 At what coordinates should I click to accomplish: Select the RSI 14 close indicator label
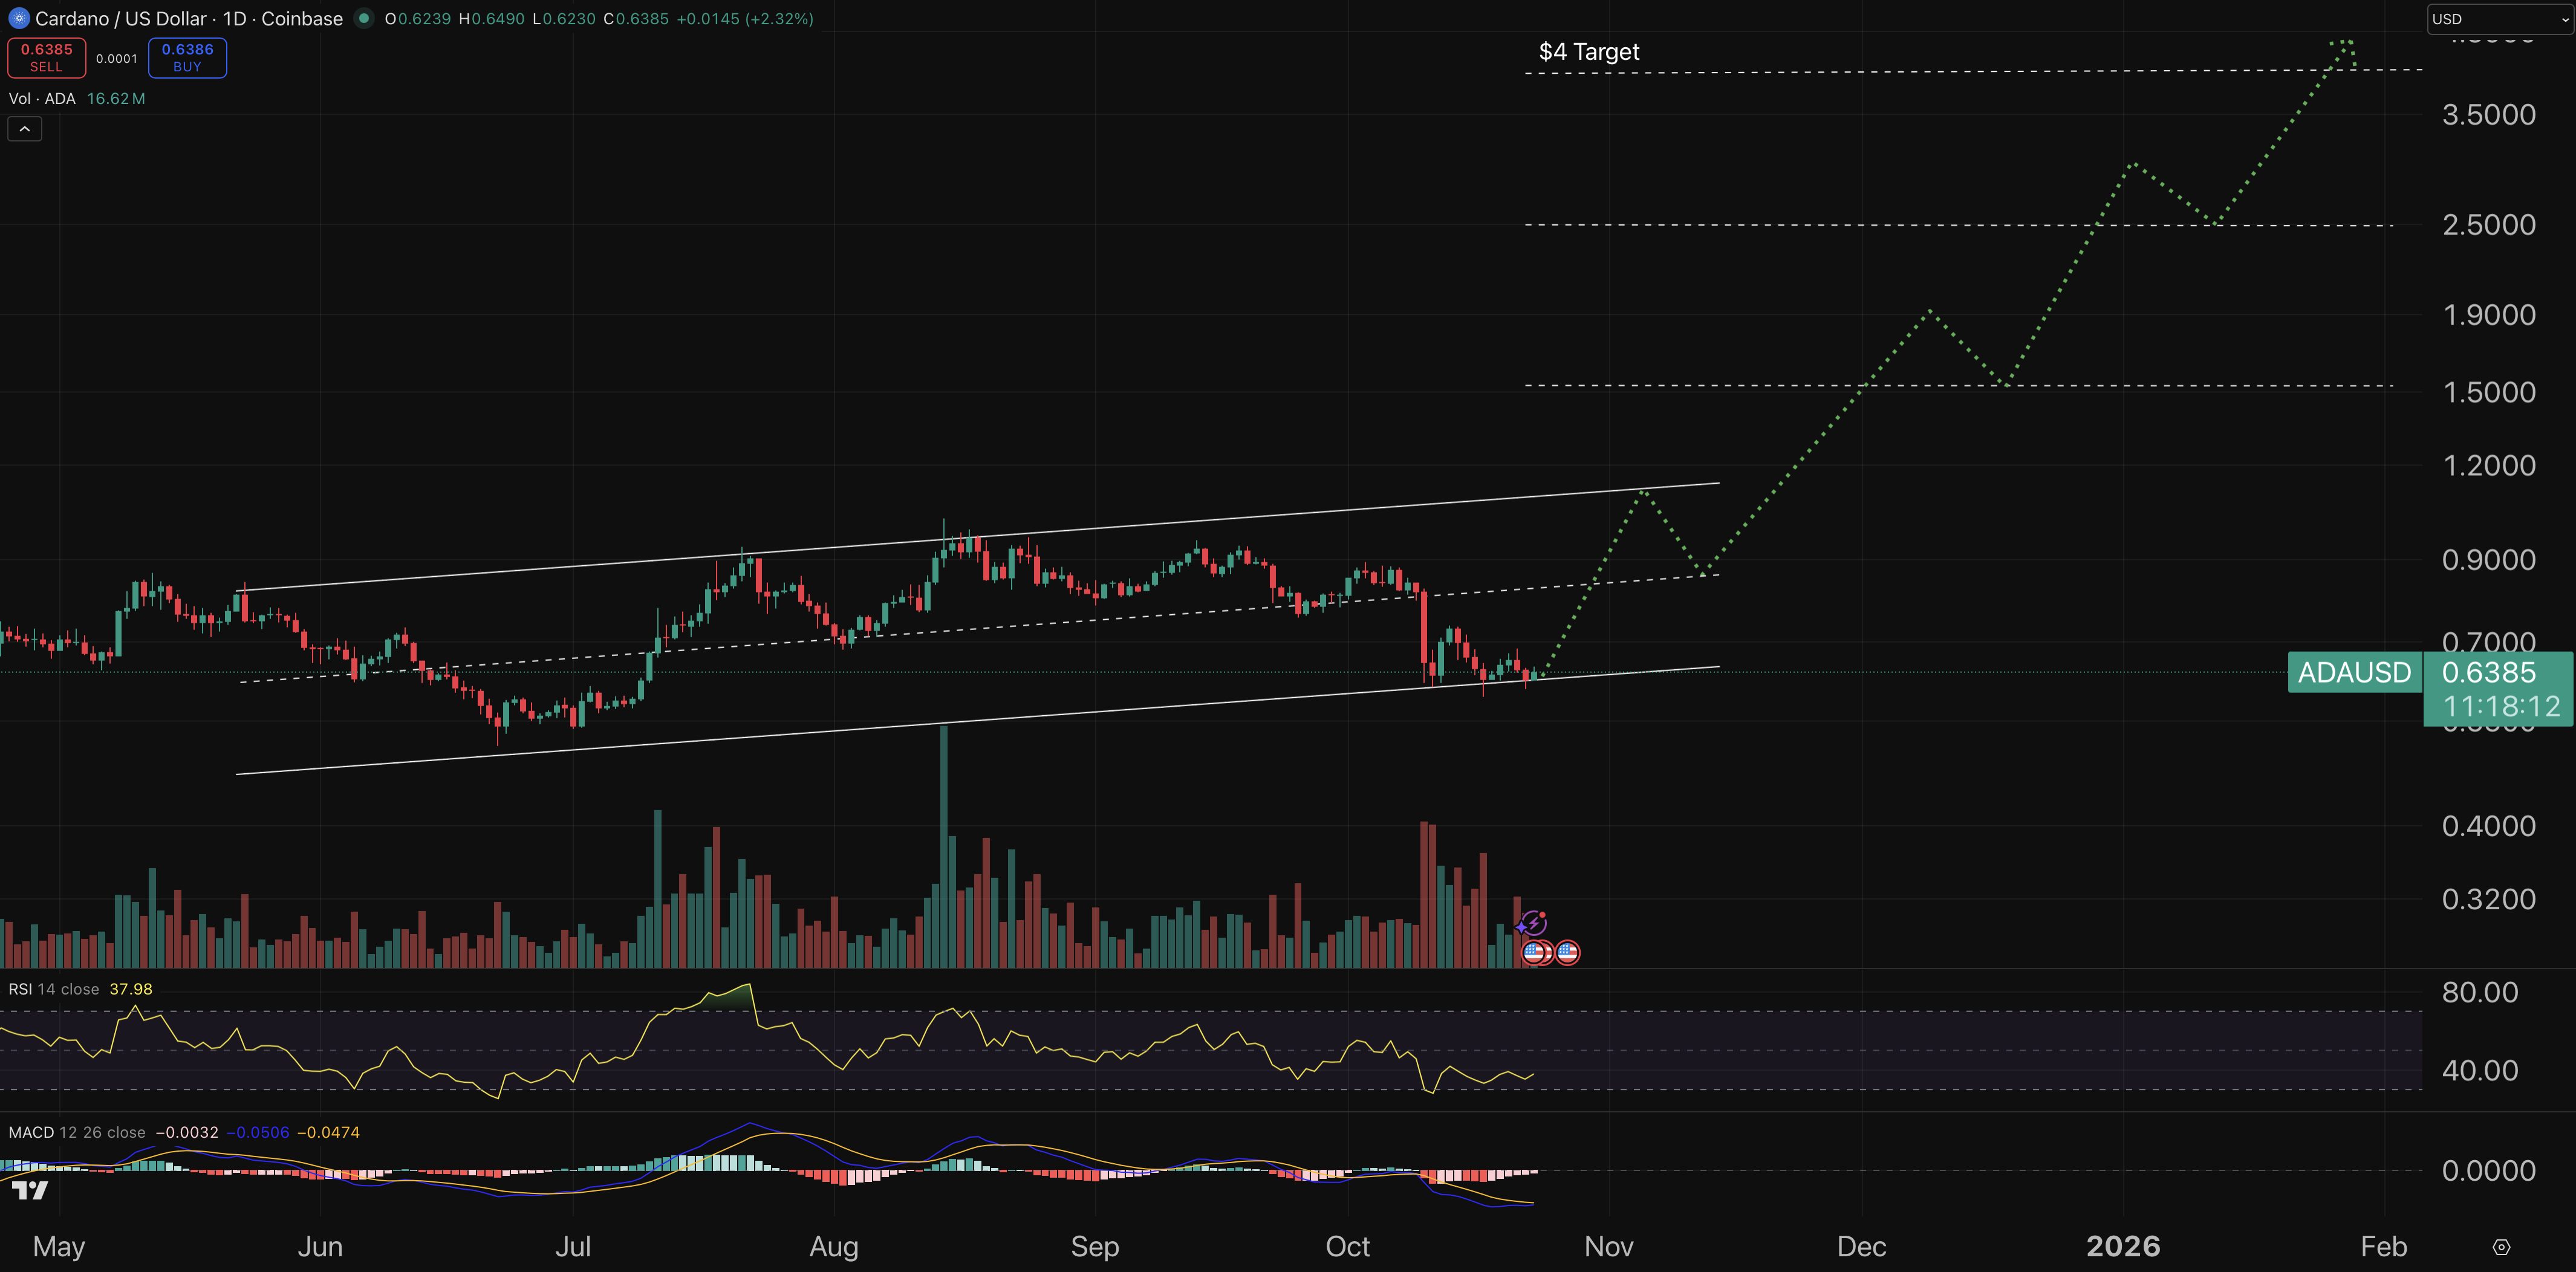coord(54,989)
